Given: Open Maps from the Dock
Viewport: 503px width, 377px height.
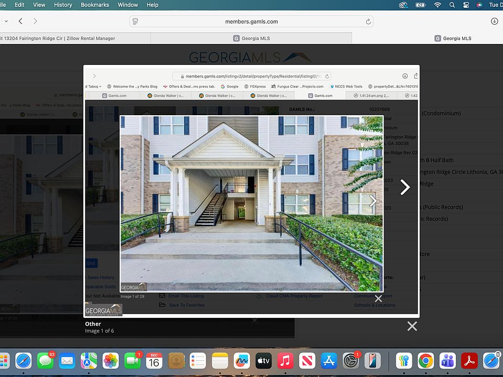Looking at the screenshot, I should (x=89, y=361).
